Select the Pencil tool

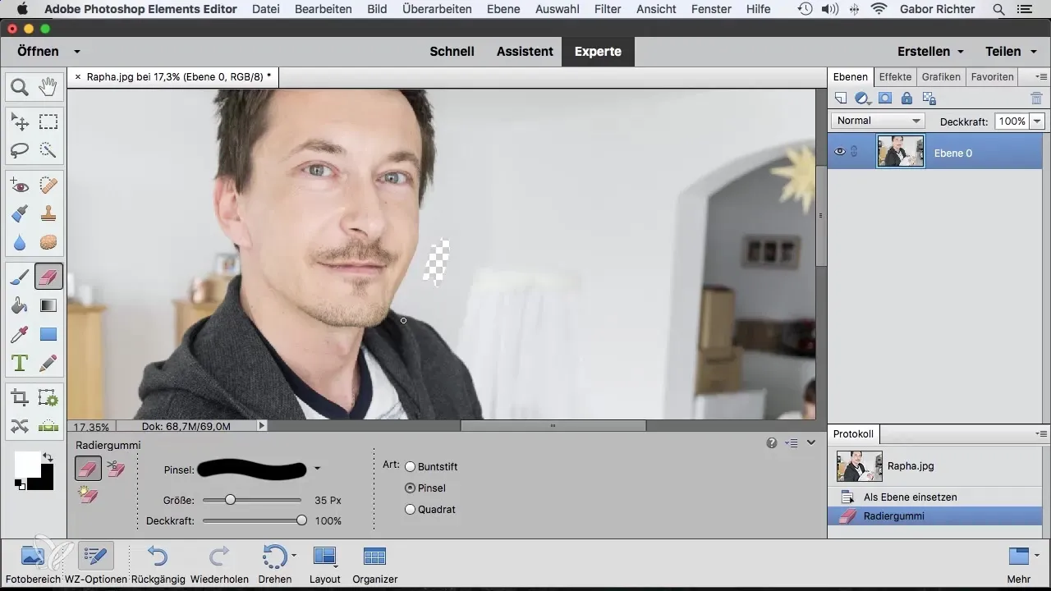coord(48,362)
